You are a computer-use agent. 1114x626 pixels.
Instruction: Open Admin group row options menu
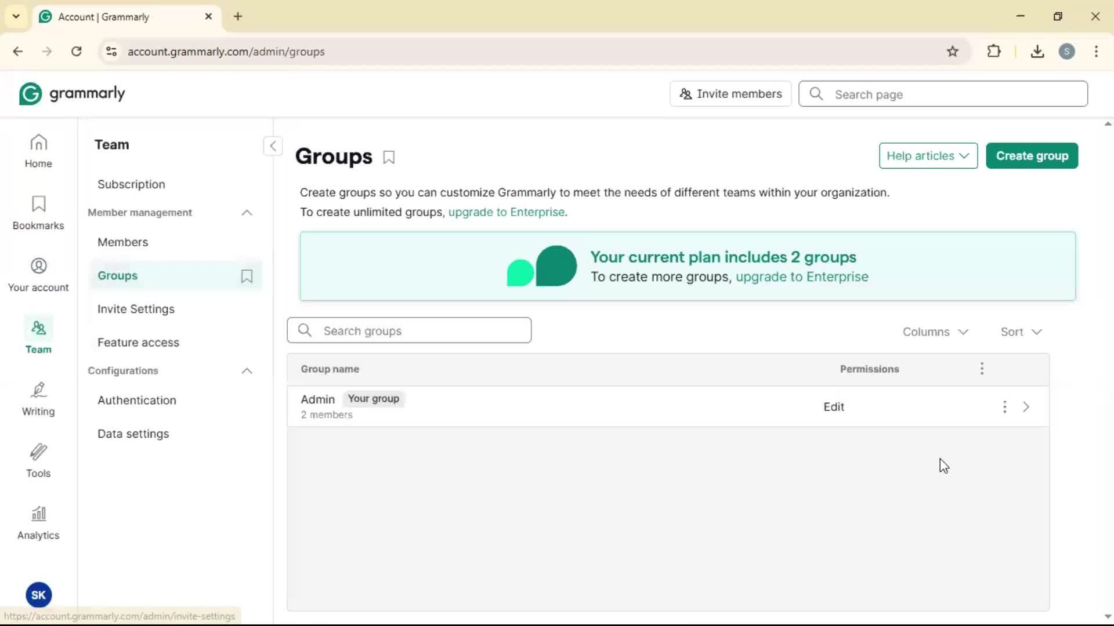(x=1004, y=407)
